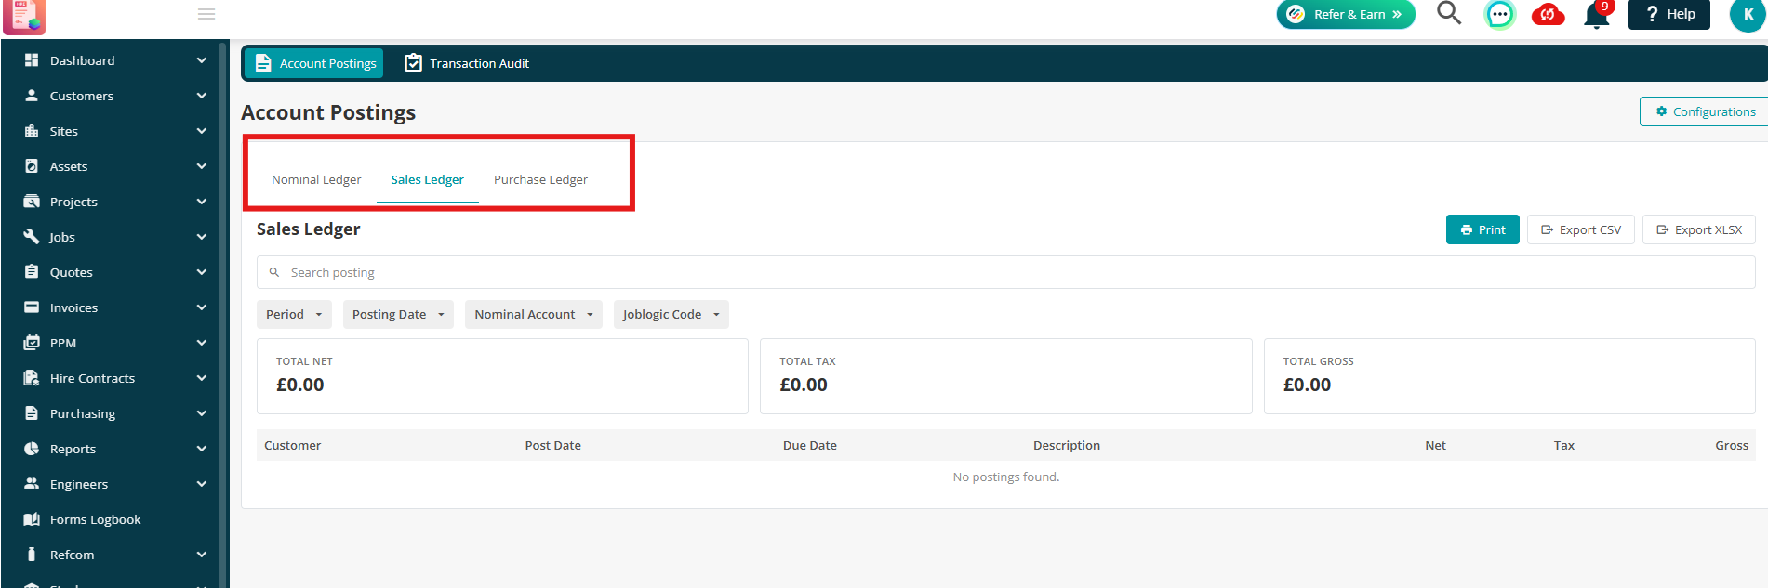Open the Joblogic Code filter dropdown

671,314
